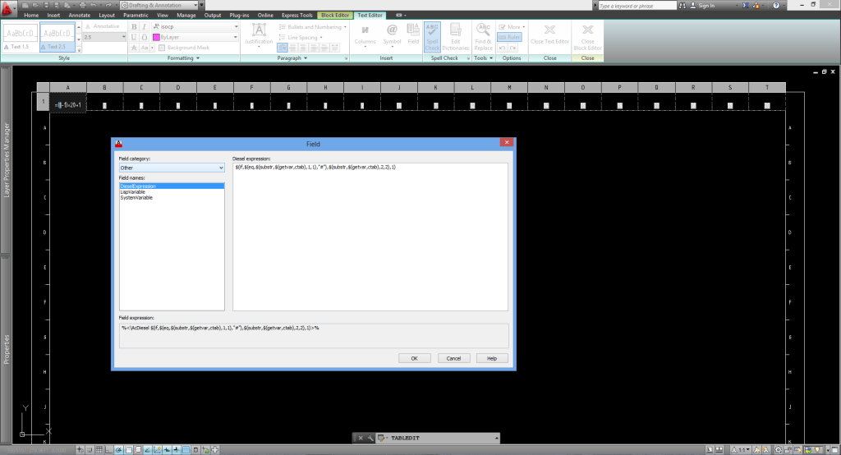Click the Redo arrow in quick access toolbar
The width and height of the screenshot is (841, 455).
click(108, 5)
